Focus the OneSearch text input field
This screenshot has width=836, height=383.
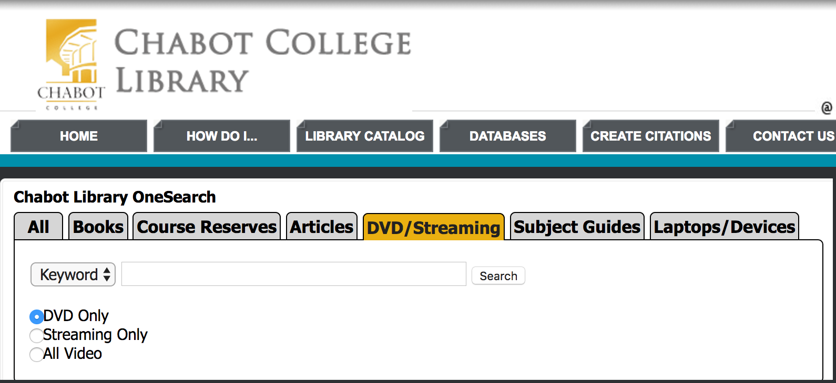294,274
